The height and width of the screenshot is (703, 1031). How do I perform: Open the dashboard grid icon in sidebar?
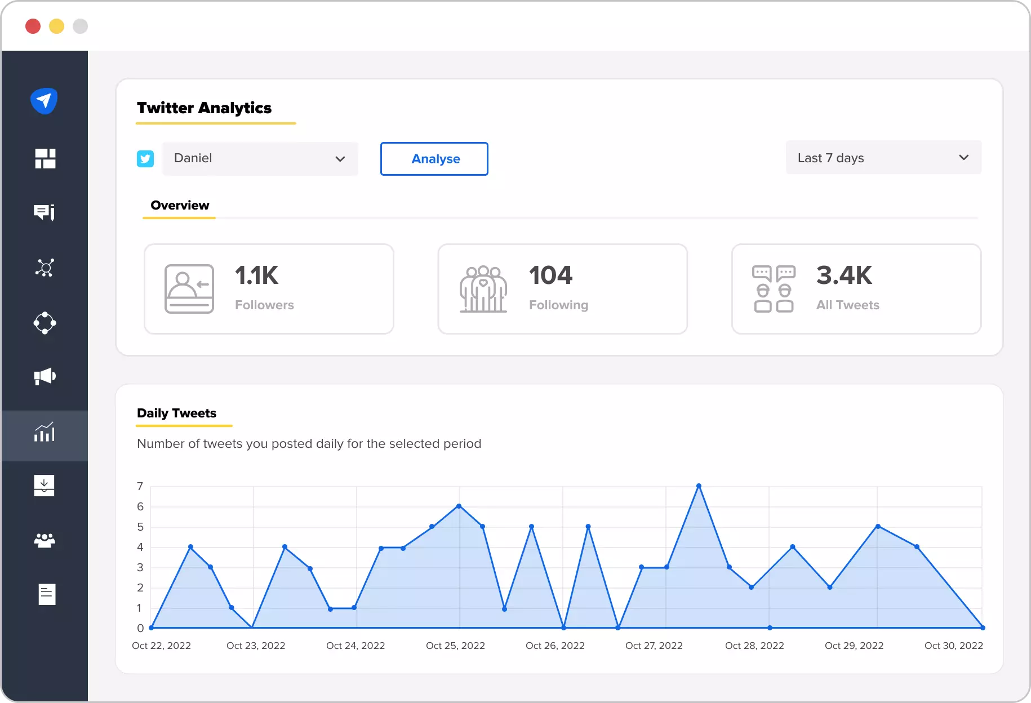45,159
